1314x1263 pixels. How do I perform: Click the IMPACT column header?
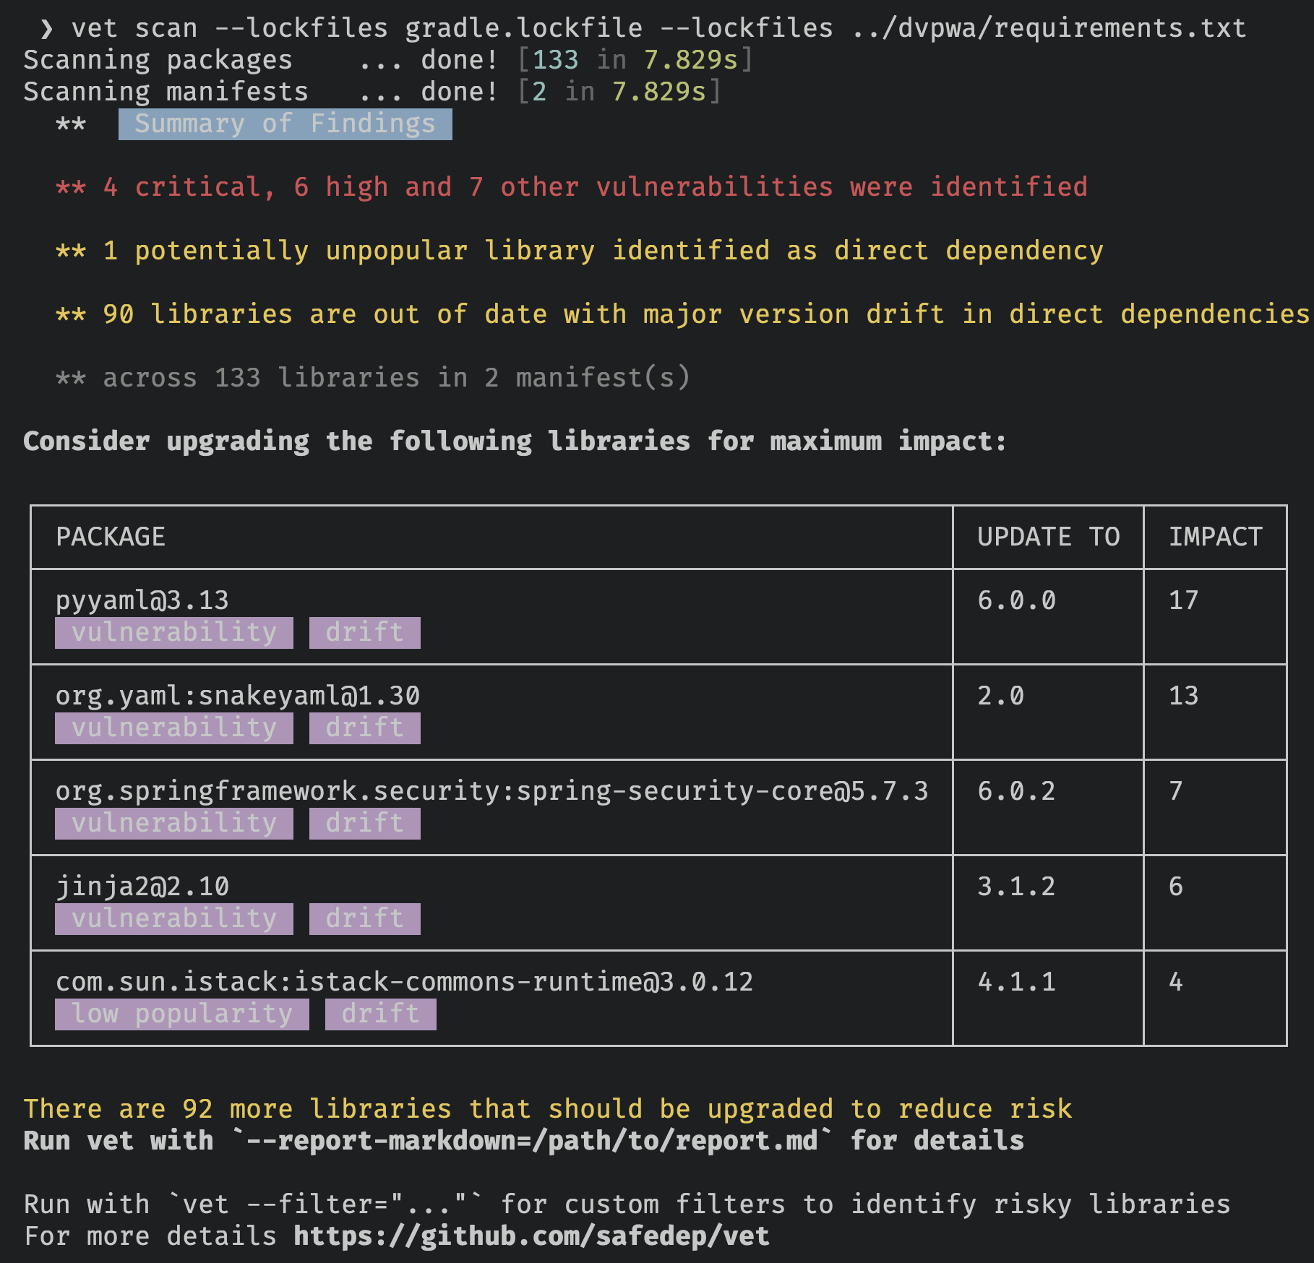1215,537
